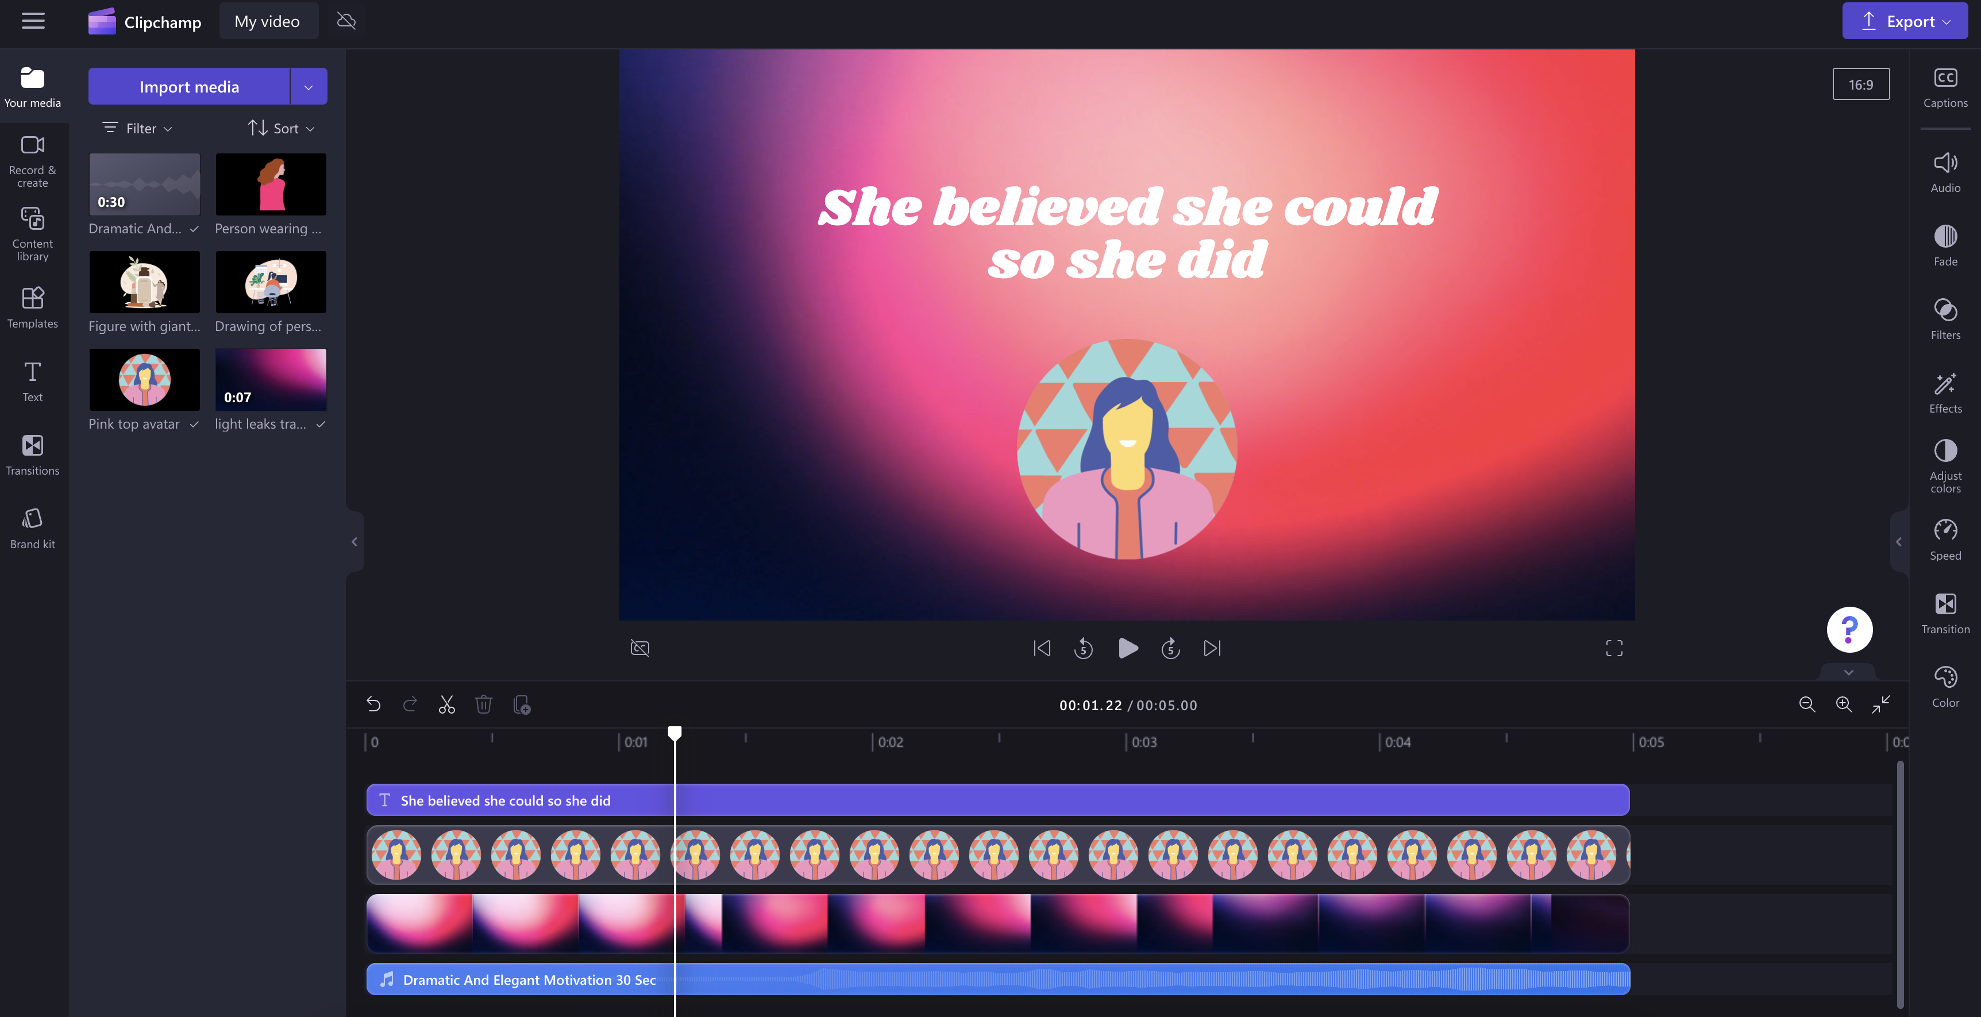Image resolution: width=1981 pixels, height=1017 pixels.
Task: Click the play button in preview
Action: (x=1127, y=648)
